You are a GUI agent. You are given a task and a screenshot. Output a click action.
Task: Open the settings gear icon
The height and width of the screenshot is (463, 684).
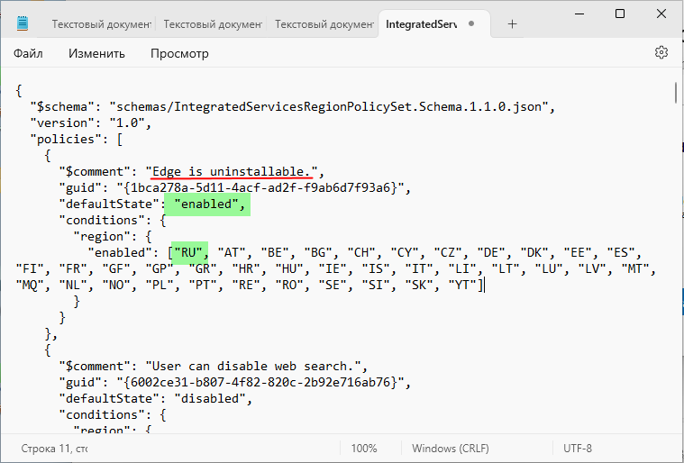661,52
